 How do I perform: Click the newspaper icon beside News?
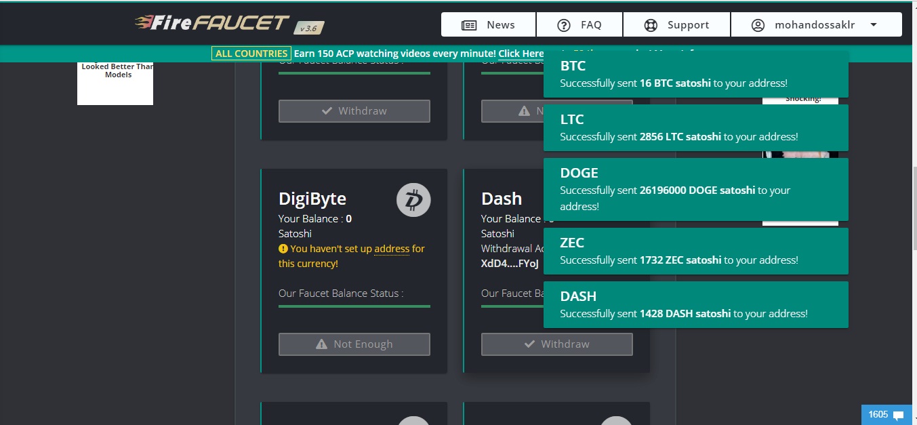(x=469, y=25)
